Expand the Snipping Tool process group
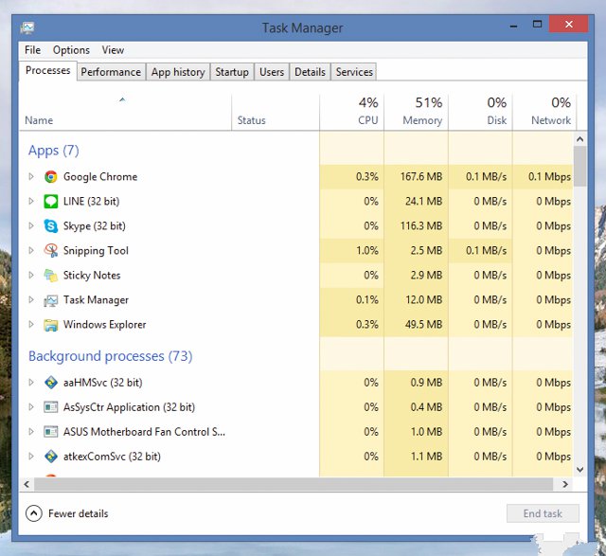Image resolution: width=606 pixels, height=556 pixels. (x=31, y=251)
